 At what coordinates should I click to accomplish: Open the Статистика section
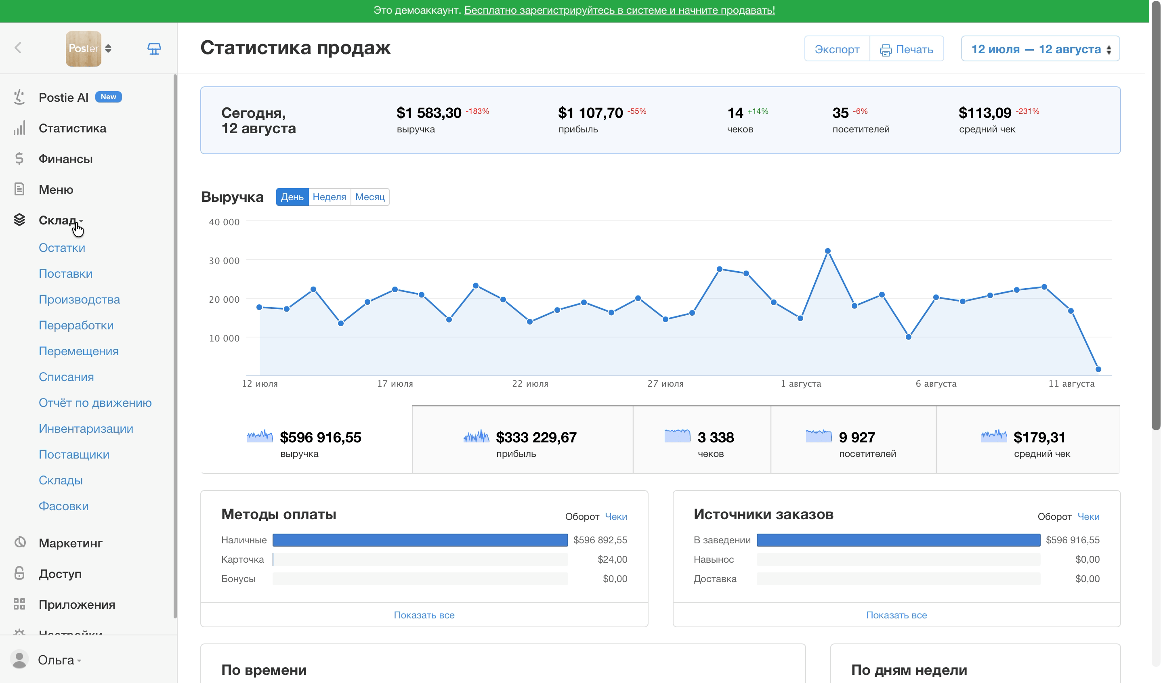click(x=72, y=128)
